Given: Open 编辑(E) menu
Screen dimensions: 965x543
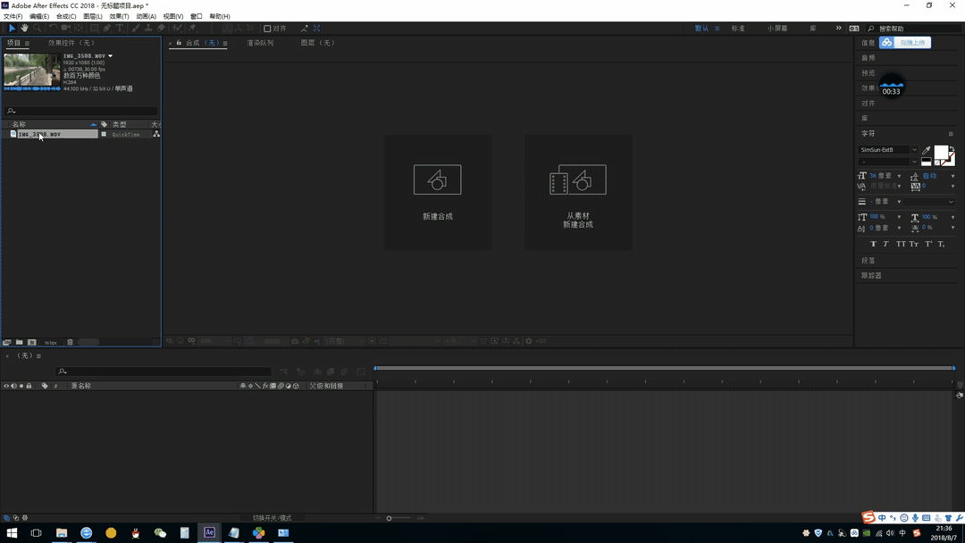Looking at the screenshot, I should [x=38, y=17].
